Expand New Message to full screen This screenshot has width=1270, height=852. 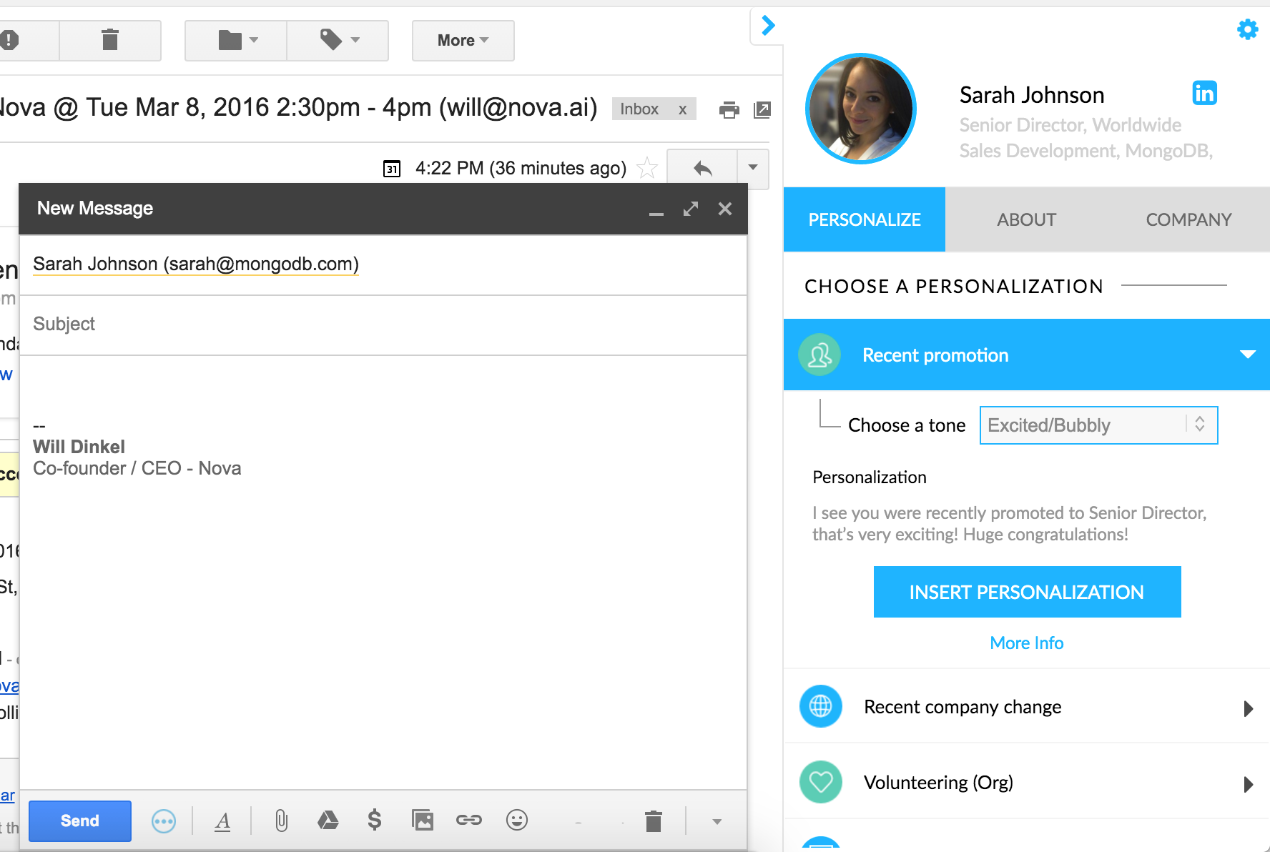[691, 209]
